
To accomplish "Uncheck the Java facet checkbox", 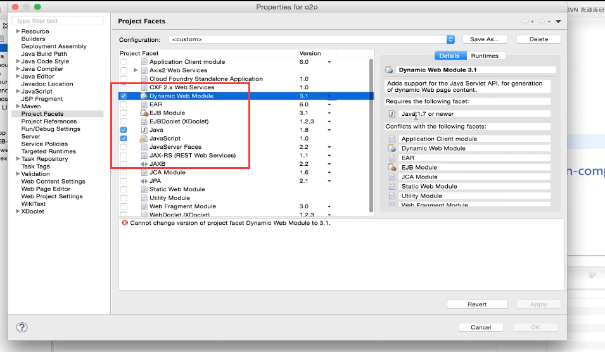I will click(124, 130).
